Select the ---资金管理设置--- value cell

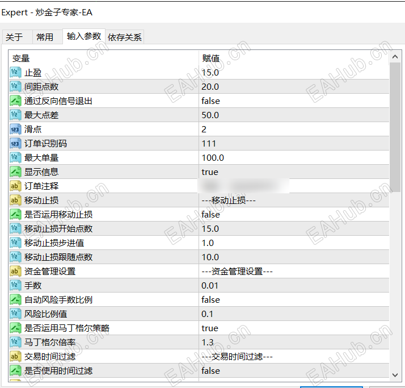coord(294,272)
